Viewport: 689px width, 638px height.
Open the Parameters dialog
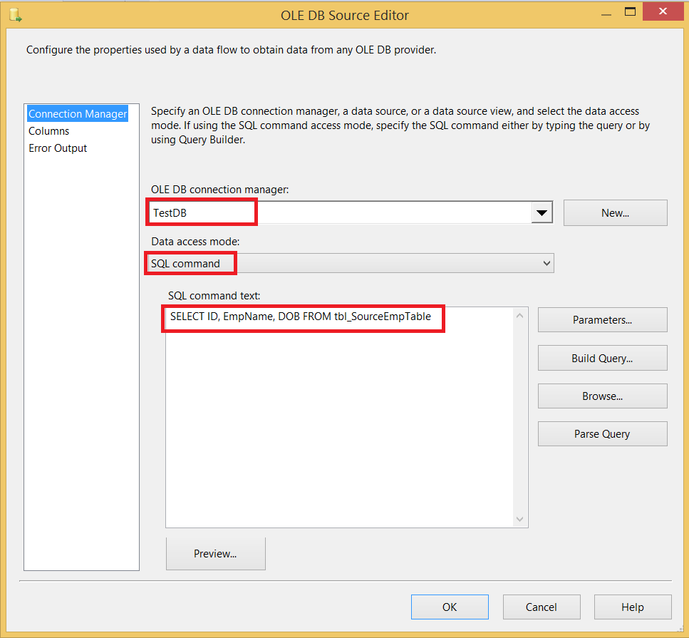tap(602, 319)
